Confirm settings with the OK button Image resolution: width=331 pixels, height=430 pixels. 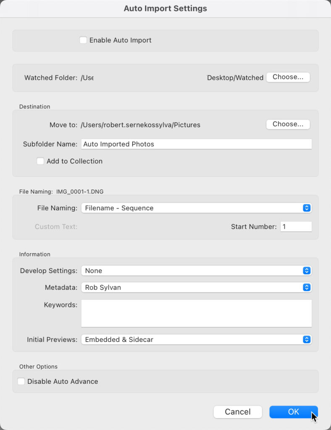[x=294, y=412]
